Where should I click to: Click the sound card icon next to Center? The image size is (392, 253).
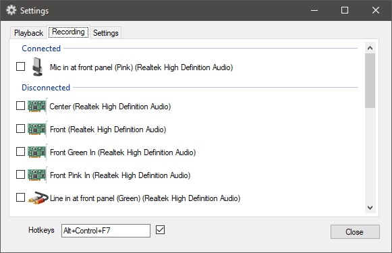pyautogui.click(x=37, y=106)
